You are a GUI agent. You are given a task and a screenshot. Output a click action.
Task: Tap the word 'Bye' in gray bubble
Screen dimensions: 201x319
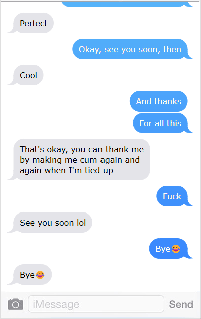coord(27,275)
